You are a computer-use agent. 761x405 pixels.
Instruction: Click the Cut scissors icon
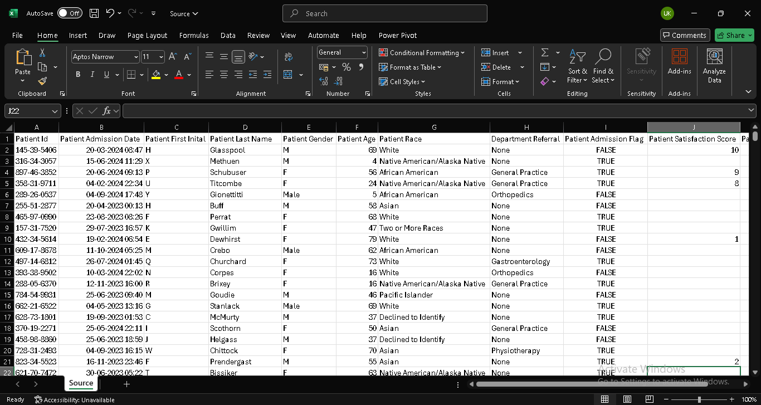42,52
